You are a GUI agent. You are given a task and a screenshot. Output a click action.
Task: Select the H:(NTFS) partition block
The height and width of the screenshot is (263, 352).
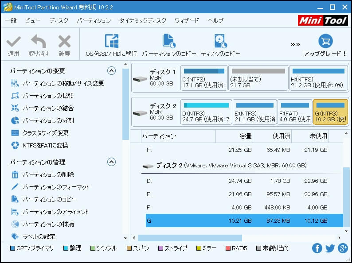pyautogui.click(x=318, y=78)
